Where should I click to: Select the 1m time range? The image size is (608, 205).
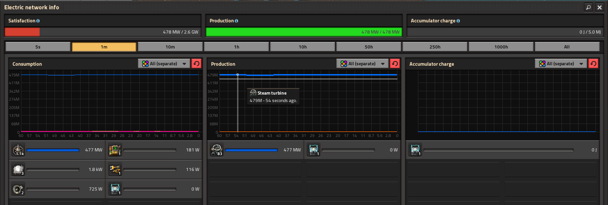[104, 47]
